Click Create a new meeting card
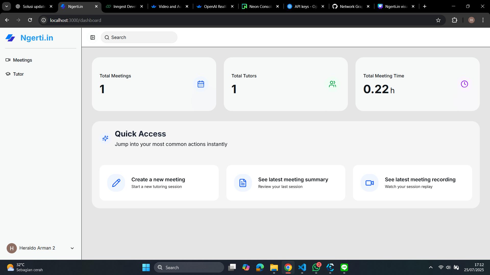 coord(159,183)
